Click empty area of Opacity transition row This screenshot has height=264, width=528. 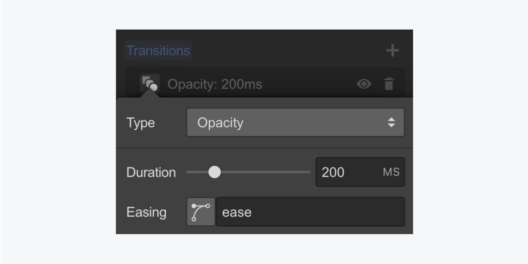[310, 84]
